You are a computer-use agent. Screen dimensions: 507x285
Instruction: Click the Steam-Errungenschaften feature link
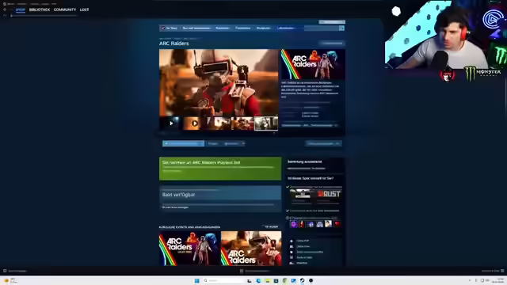310,252
